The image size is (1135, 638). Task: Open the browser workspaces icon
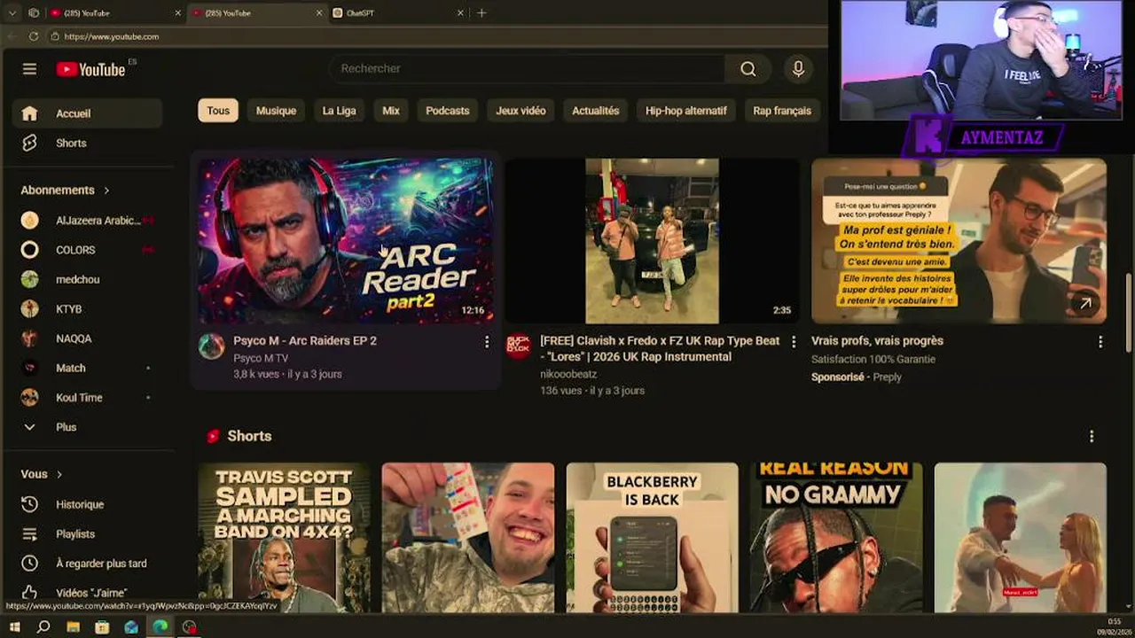[x=34, y=13]
